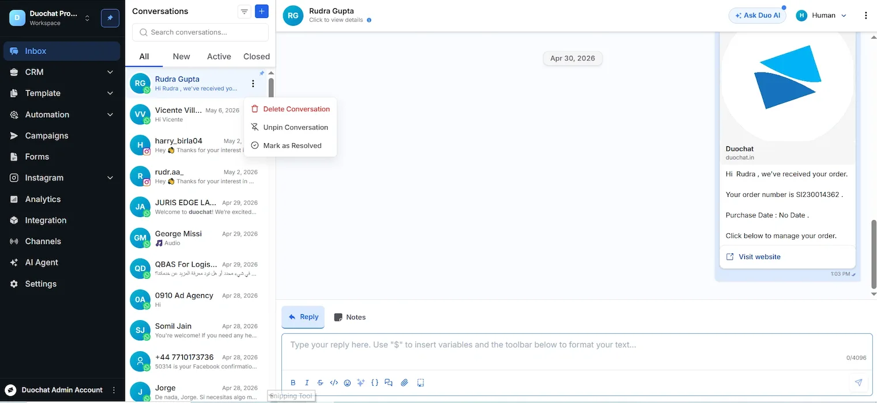The width and height of the screenshot is (877, 403).
Task: Open the 0910 Ad Agency conversation
Action: 196,300
